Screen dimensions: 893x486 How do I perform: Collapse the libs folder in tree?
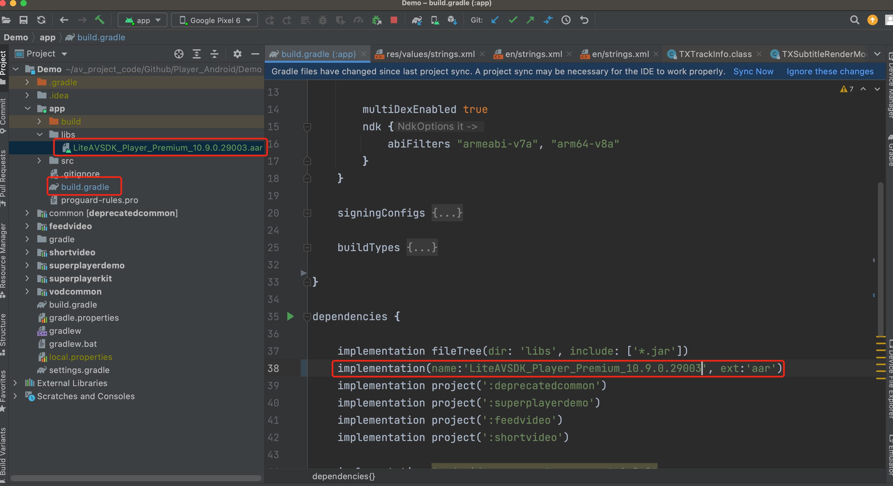click(x=39, y=134)
